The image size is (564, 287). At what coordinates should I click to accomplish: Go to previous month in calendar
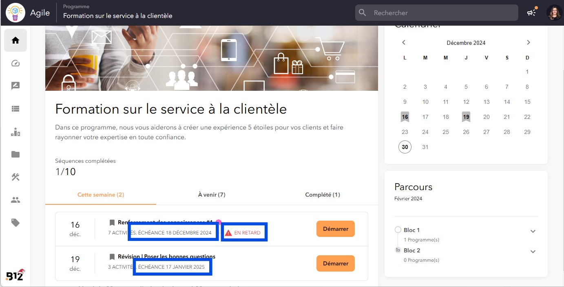[x=404, y=42]
